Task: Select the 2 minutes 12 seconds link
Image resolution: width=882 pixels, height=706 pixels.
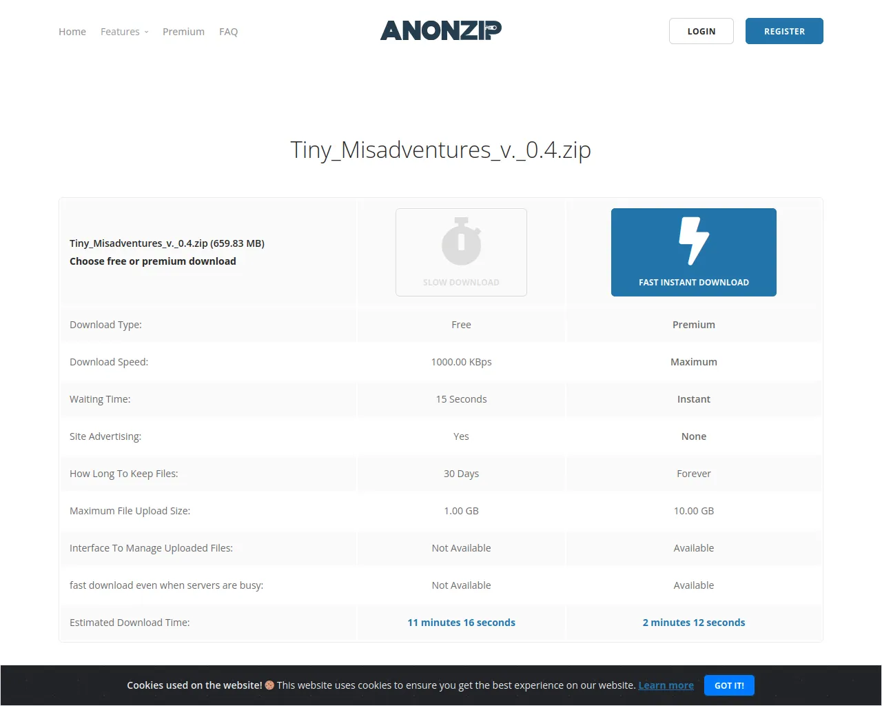Action: coord(693,622)
